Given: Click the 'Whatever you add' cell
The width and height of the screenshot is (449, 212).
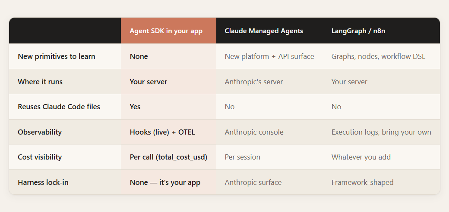Looking at the screenshot, I should (x=361, y=157).
